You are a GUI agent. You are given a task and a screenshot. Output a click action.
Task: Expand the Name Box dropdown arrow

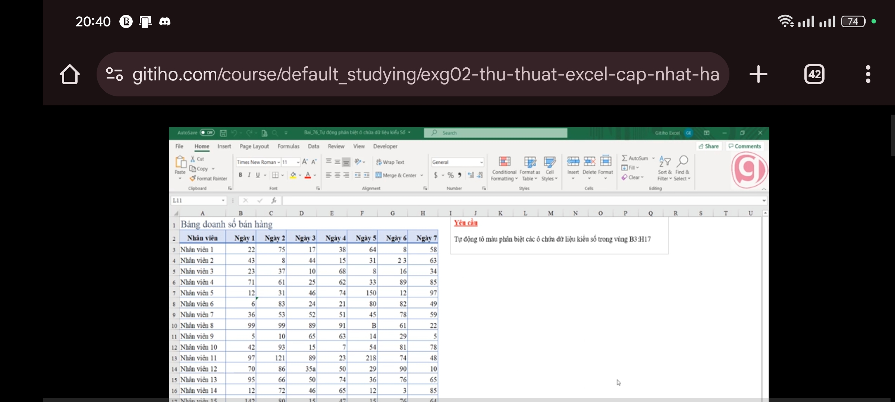[x=223, y=201]
